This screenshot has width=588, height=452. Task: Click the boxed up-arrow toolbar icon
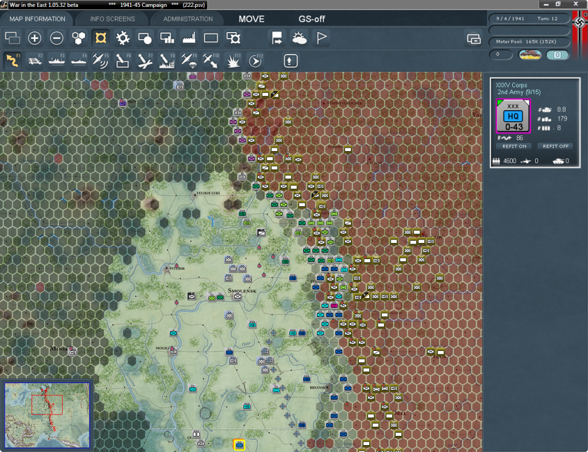290,61
